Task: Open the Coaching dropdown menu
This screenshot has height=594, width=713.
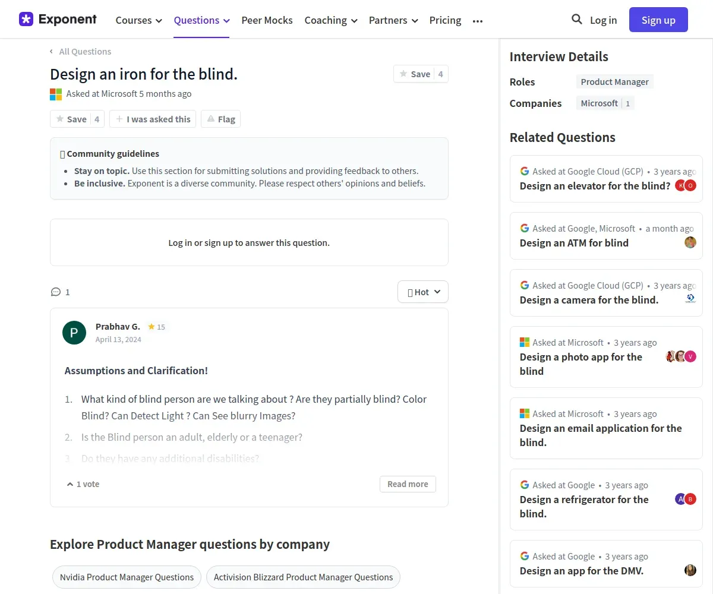Action: [331, 20]
